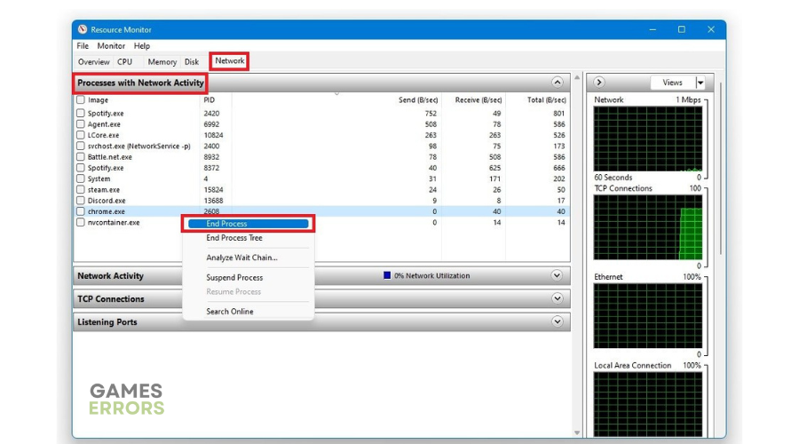
Task: Check the Agent.exe checkbox
Action: click(81, 123)
